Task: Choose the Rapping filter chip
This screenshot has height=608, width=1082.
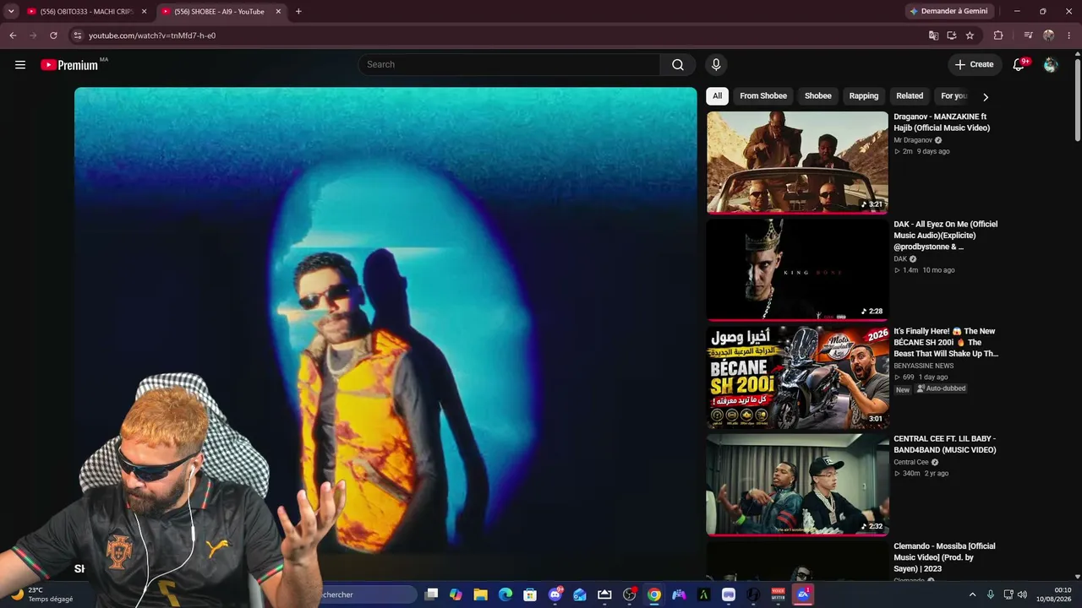Action: 863,96
